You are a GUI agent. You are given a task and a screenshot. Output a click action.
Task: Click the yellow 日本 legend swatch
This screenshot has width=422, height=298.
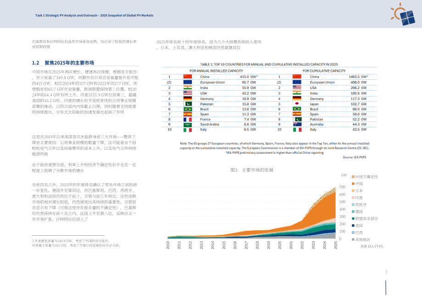353,191
